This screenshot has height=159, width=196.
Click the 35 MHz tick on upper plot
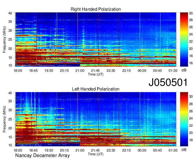tap(10, 22)
